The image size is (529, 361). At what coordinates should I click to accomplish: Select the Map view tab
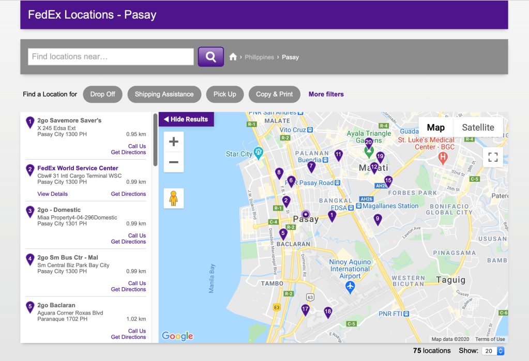click(435, 128)
